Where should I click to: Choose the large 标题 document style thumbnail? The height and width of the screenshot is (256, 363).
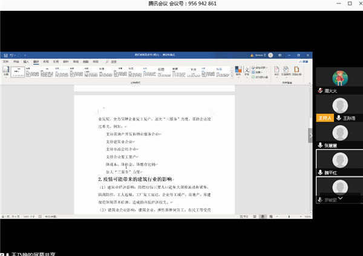164,72
